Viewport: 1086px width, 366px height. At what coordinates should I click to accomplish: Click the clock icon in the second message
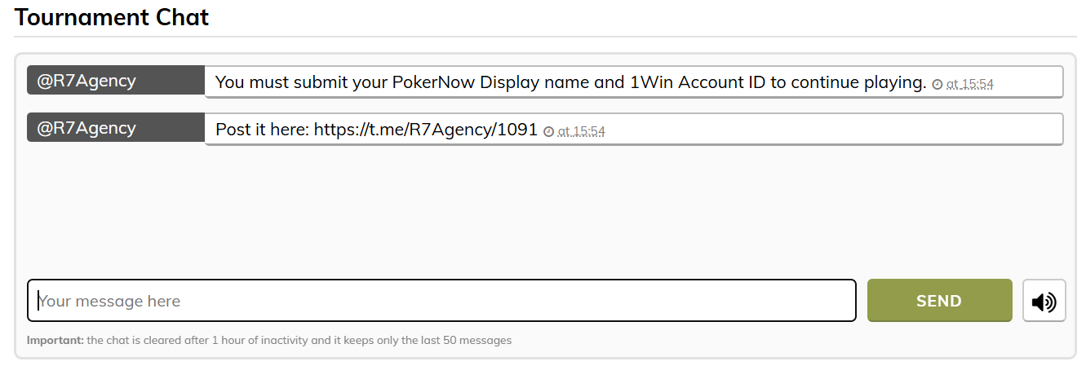pos(548,131)
